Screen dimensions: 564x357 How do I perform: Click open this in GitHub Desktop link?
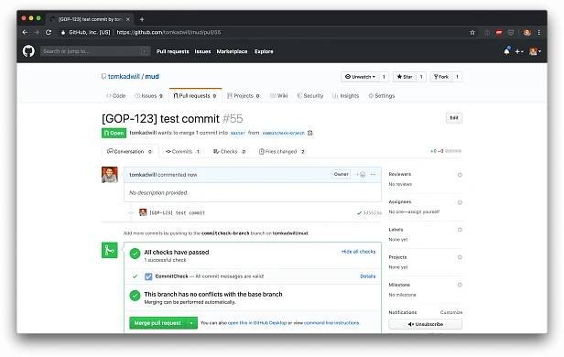(x=257, y=323)
